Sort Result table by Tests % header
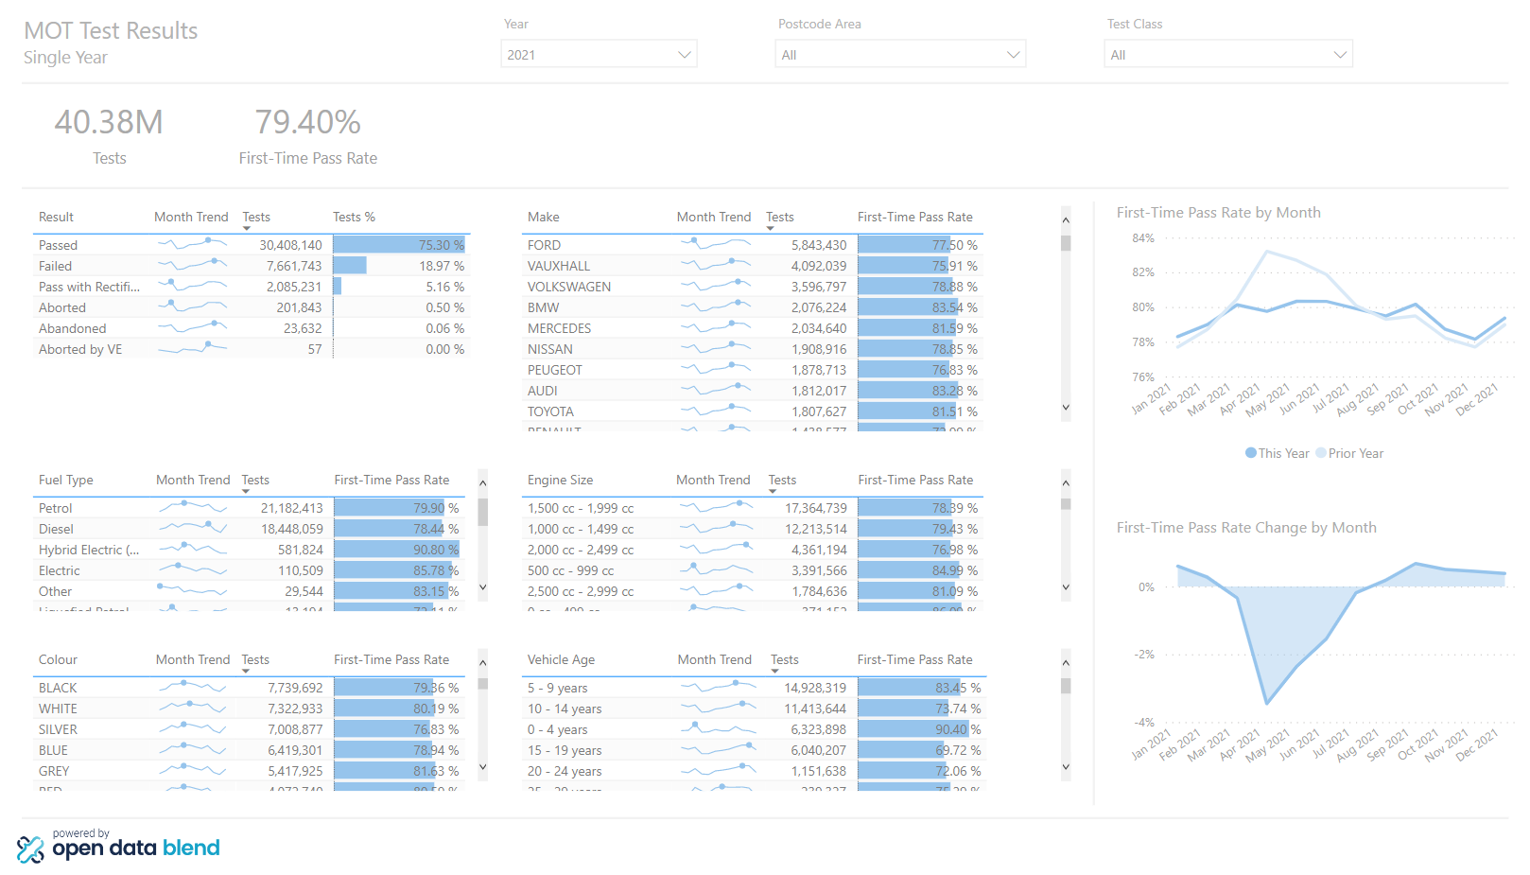Screen dimensions: 1530x875 click(354, 217)
